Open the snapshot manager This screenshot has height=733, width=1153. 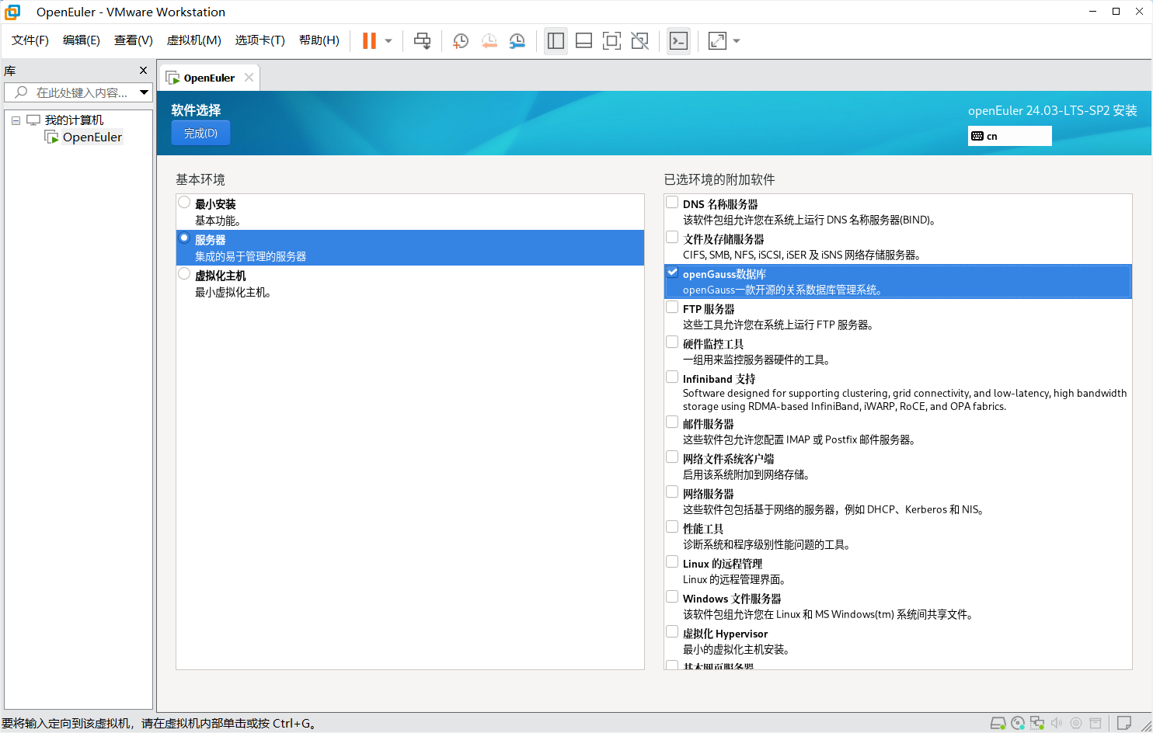click(517, 41)
